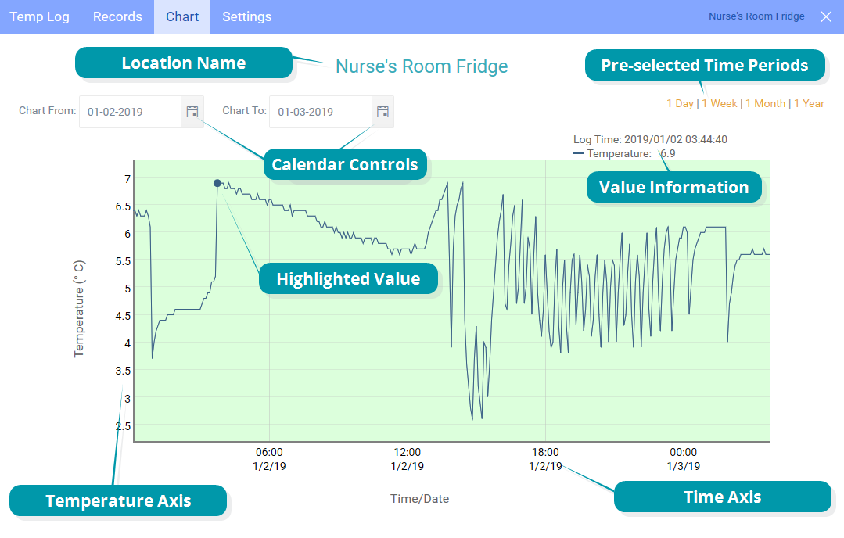The image size is (844, 538).
Task: Open the Records tab
Action: [x=117, y=16]
